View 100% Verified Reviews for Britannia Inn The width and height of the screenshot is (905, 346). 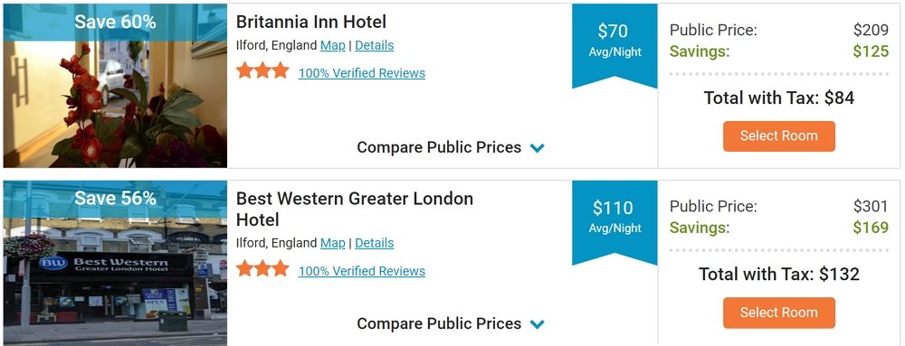[362, 73]
